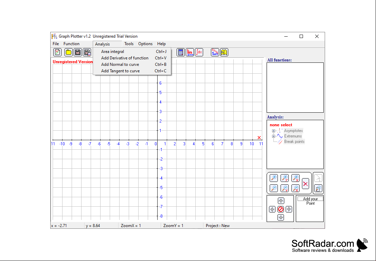This screenshot has width=376, height=261.
Task: Save the project using the floppy disk icon
Action: coord(78,52)
